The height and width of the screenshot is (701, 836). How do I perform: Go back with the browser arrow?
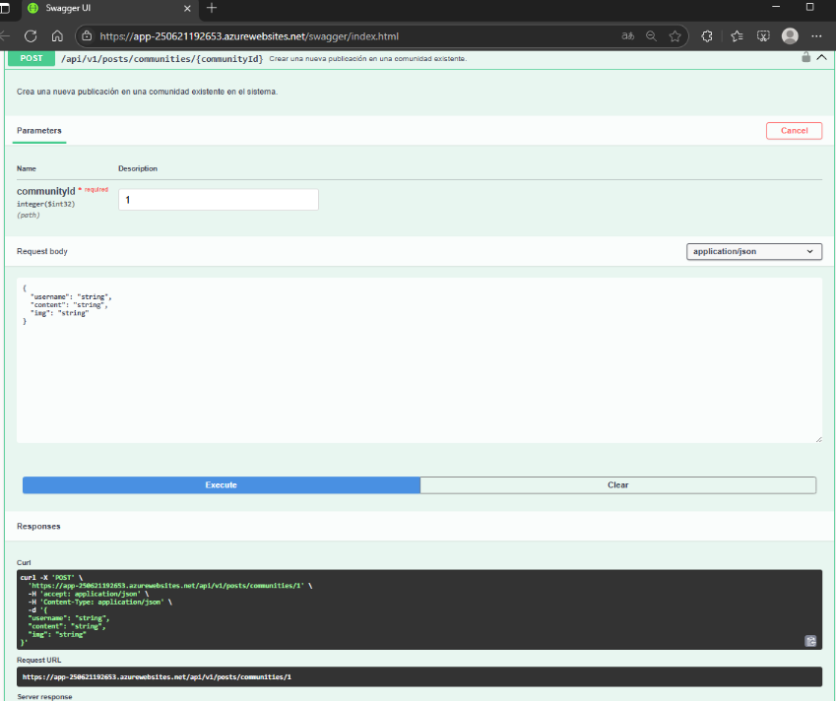pyautogui.click(x=5, y=36)
